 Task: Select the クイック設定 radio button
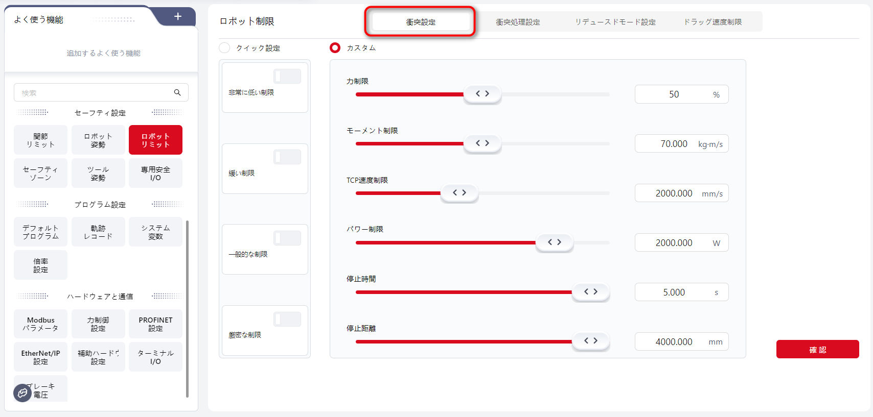coord(224,48)
